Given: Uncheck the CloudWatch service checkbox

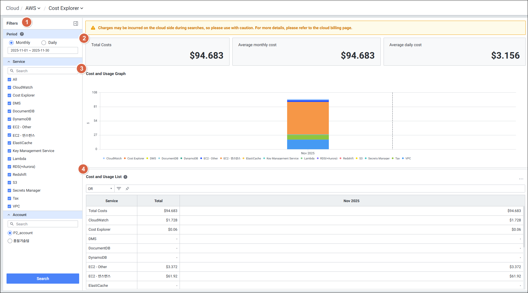Looking at the screenshot, I should click(x=9, y=87).
